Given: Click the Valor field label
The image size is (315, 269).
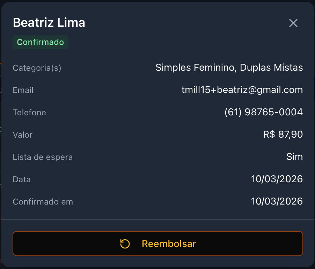Looking at the screenshot, I should pos(22,134).
